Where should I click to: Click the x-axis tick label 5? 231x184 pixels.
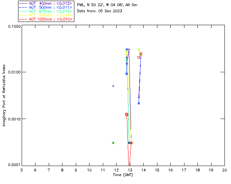tap(22, 170)
